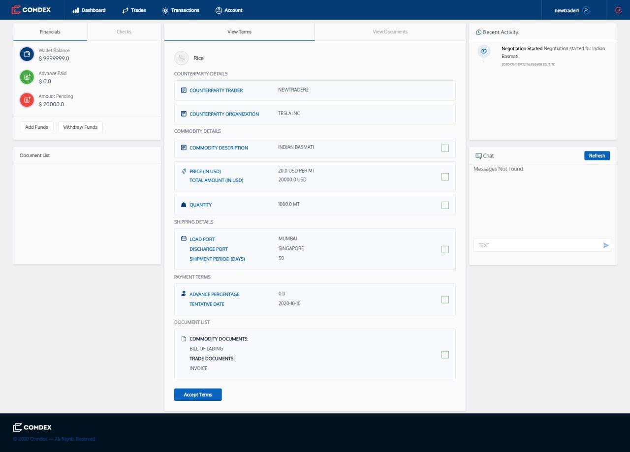Image resolution: width=630 pixels, height=452 pixels.
Task: Go to Transactions in the navbar
Action: coord(181,10)
